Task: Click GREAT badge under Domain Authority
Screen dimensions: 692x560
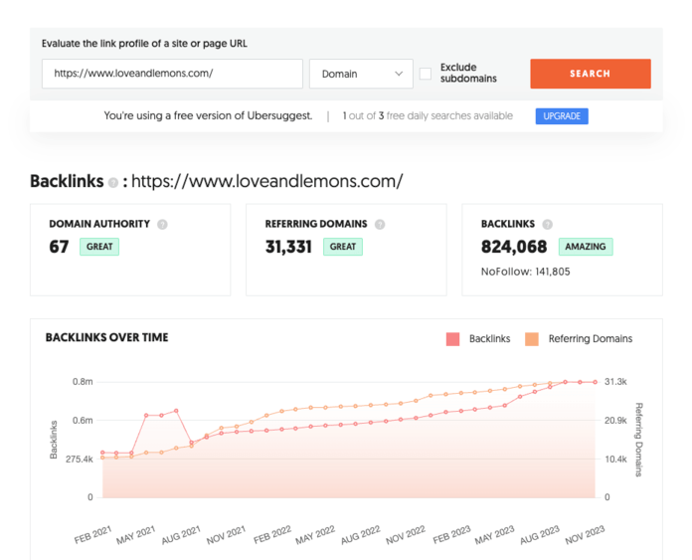Action: 99,247
